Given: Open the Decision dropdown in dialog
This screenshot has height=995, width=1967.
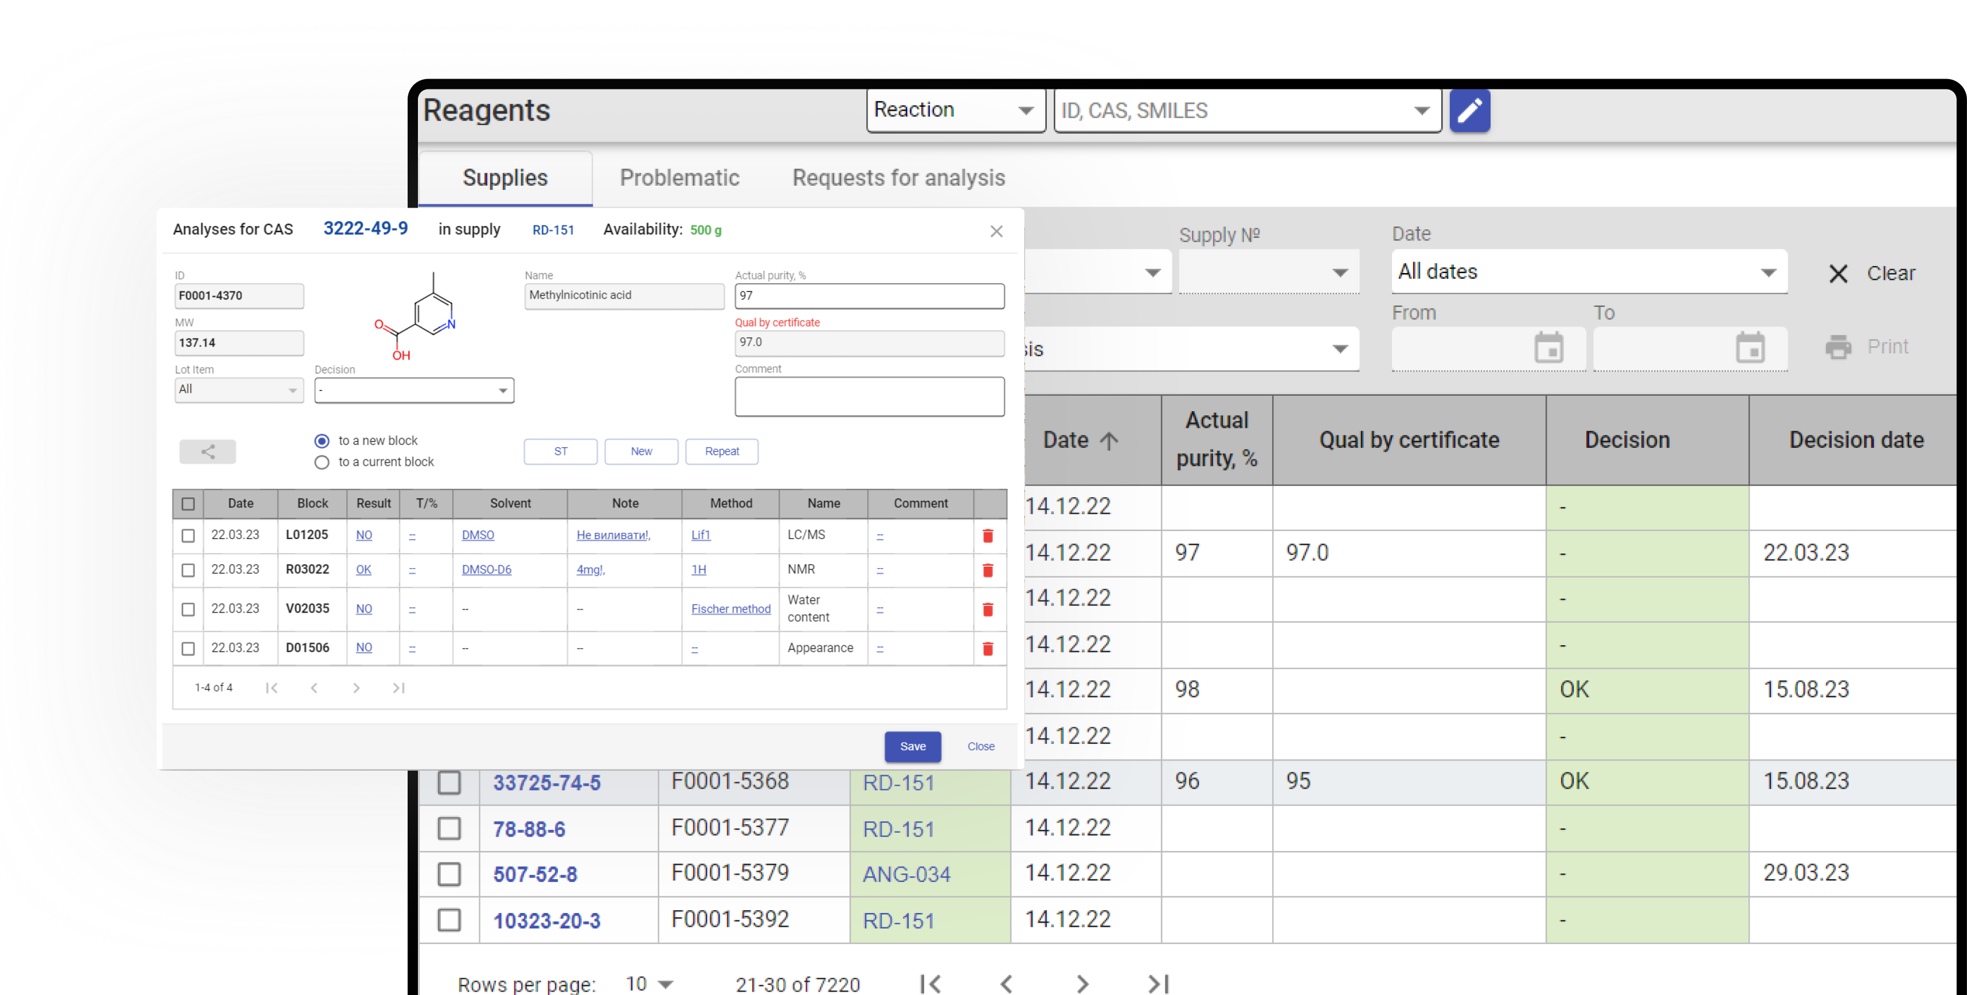Looking at the screenshot, I should pos(414,390).
